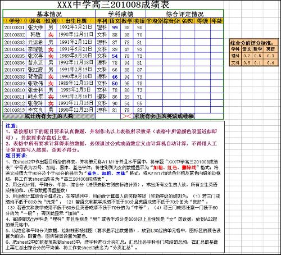The image size is (281, 255).
Task: Click weight 0.3 in the scoring standard table
Action: (x=270, y=56)
